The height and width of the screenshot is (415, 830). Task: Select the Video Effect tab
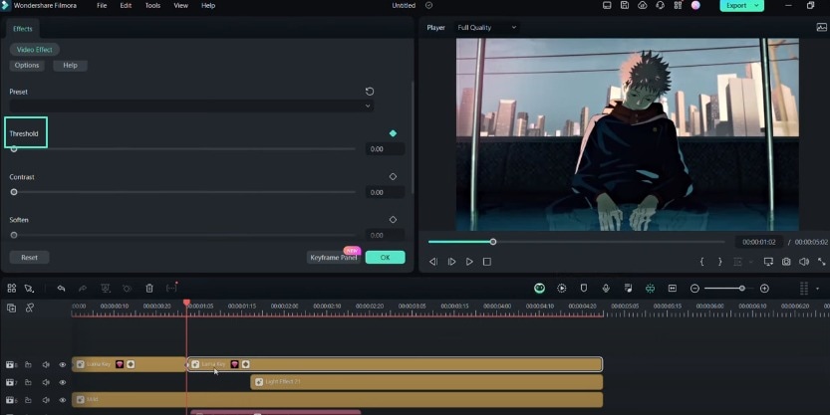(35, 50)
